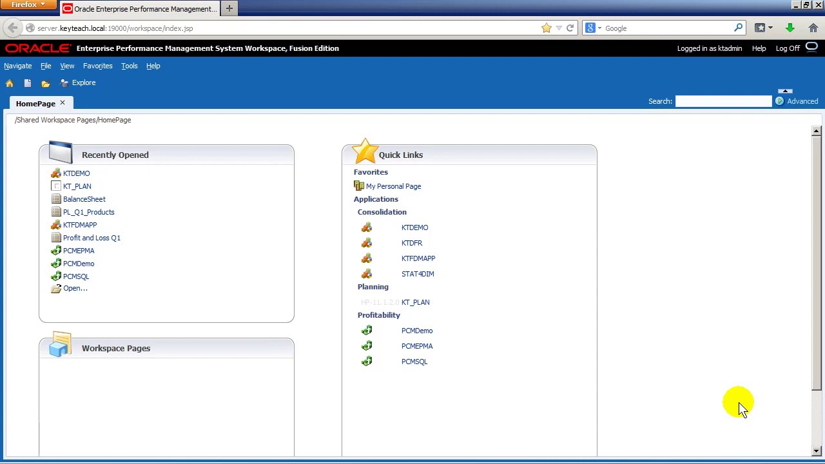
Task: Click the My Personal Page icon
Action: 359,186
